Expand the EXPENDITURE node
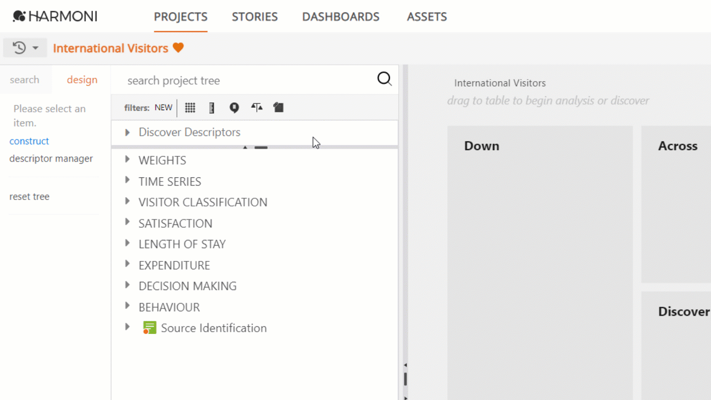Image resolution: width=711 pixels, height=400 pixels. (127, 264)
